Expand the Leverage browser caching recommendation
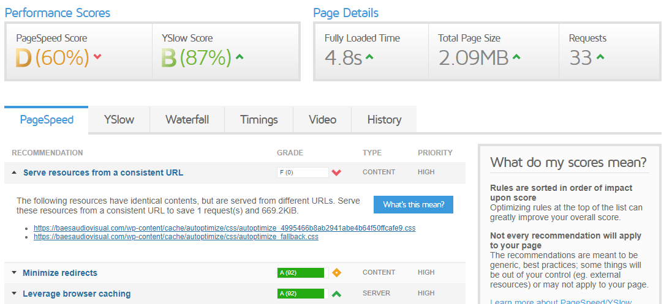This screenshot has height=304, width=672. tap(15, 294)
